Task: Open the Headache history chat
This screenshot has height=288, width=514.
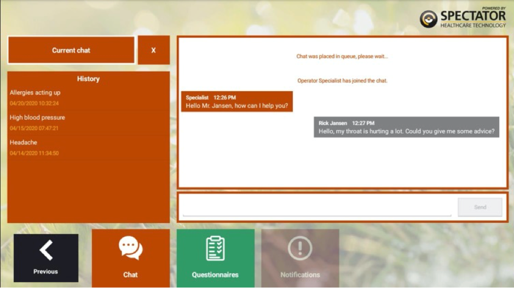Action: [89, 147]
